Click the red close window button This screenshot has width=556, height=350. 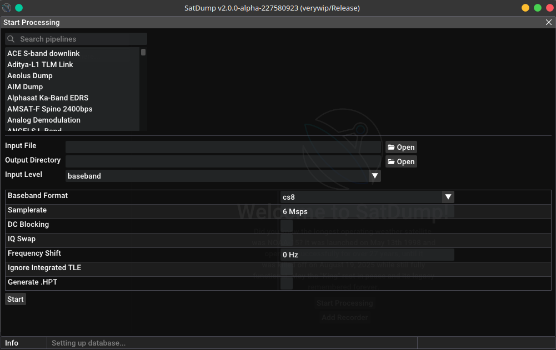550,8
